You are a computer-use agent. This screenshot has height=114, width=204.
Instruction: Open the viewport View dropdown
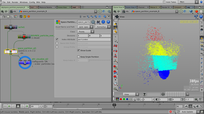coord(131,94)
